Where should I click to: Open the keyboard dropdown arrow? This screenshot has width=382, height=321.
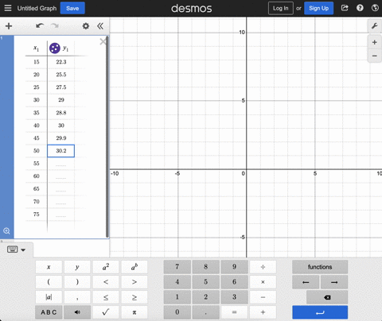pos(23,249)
